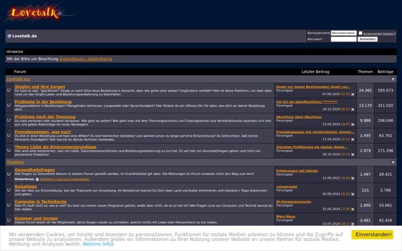The height and width of the screenshot is (251, 402).
Task: Click the status icon for Kummer und Sorgen
Action: 9,220
